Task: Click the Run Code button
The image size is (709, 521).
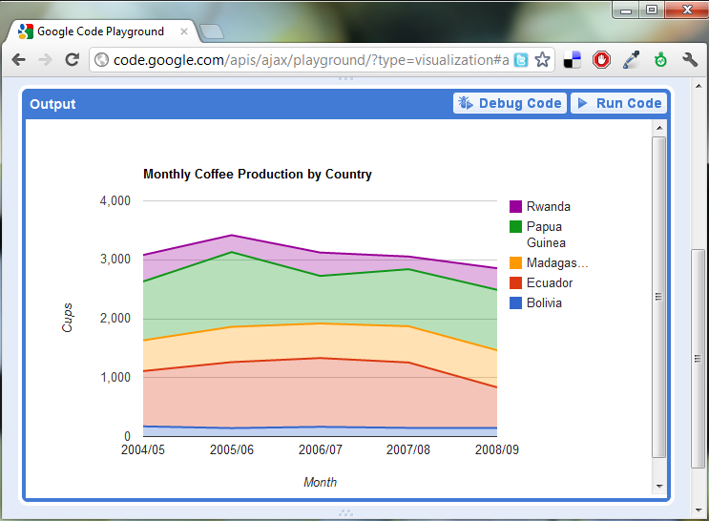Action: (618, 103)
